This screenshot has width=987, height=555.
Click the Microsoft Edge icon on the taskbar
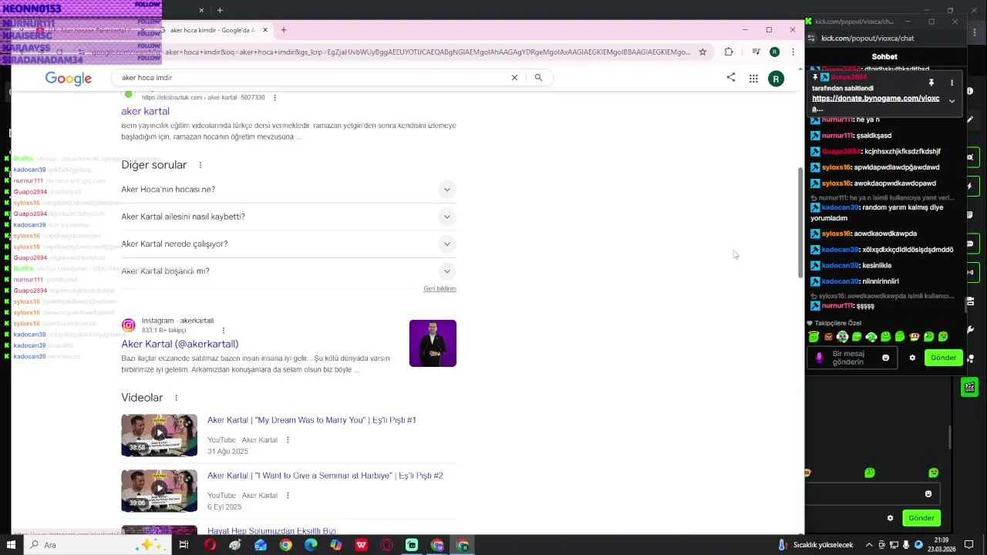tap(311, 545)
